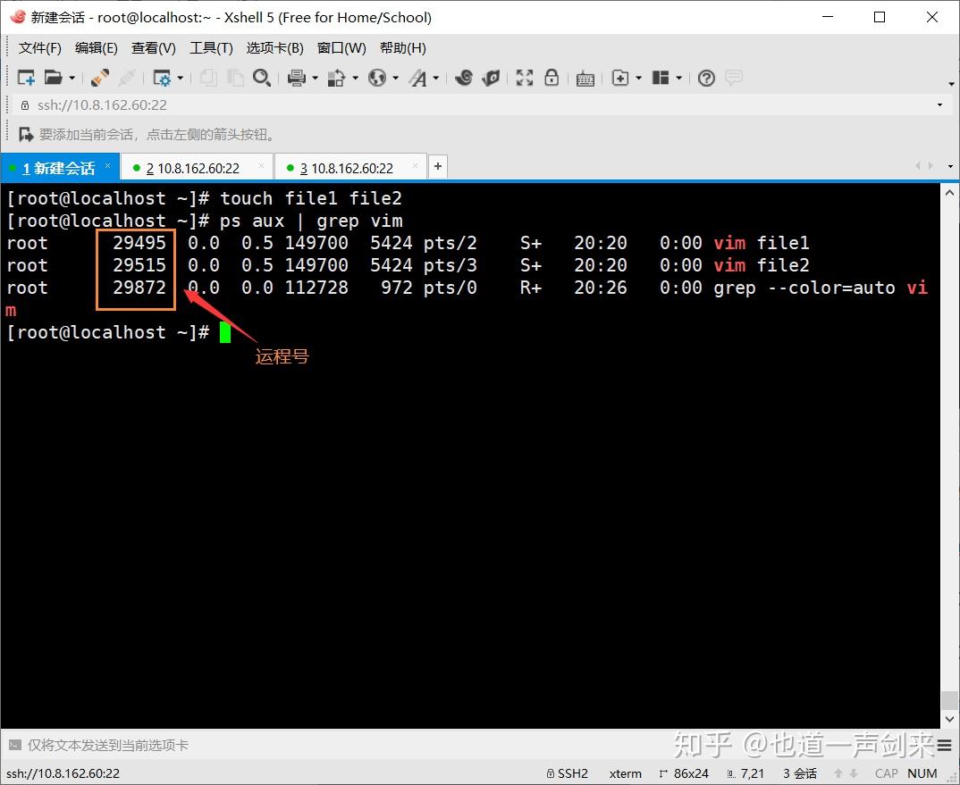Expand the layout arrangement dropdown arrow

coord(679,79)
